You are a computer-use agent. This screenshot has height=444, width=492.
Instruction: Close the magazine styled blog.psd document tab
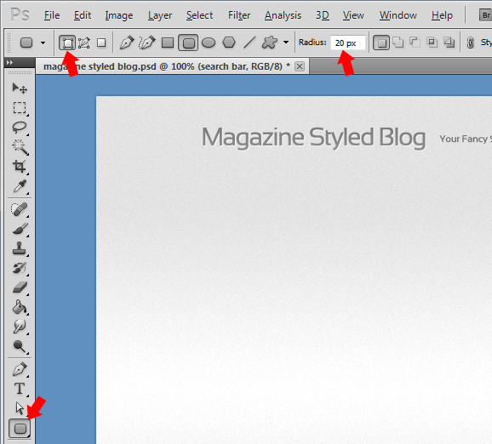pos(300,66)
